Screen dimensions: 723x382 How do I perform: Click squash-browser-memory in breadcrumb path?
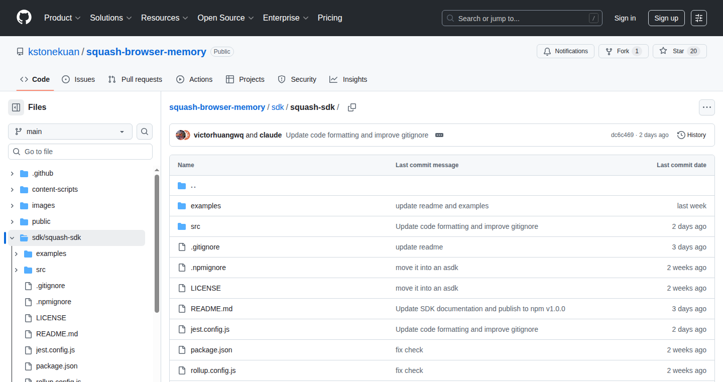click(217, 107)
